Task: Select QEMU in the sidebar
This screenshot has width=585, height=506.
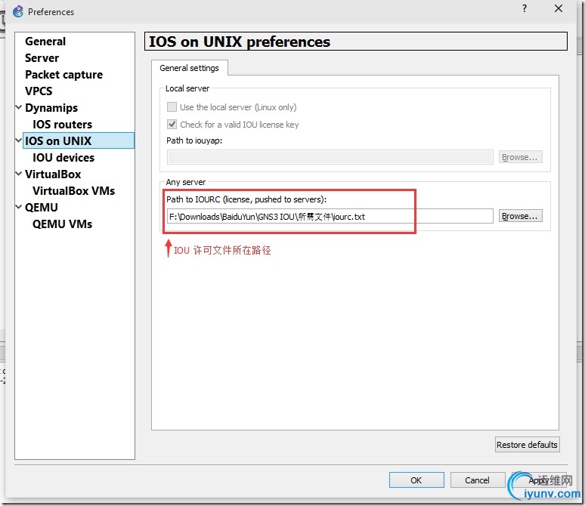Action: (x=42, y=208)
